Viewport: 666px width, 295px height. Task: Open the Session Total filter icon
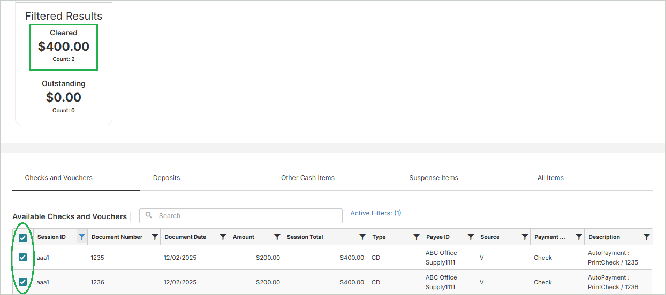click(x=362, y=237)
